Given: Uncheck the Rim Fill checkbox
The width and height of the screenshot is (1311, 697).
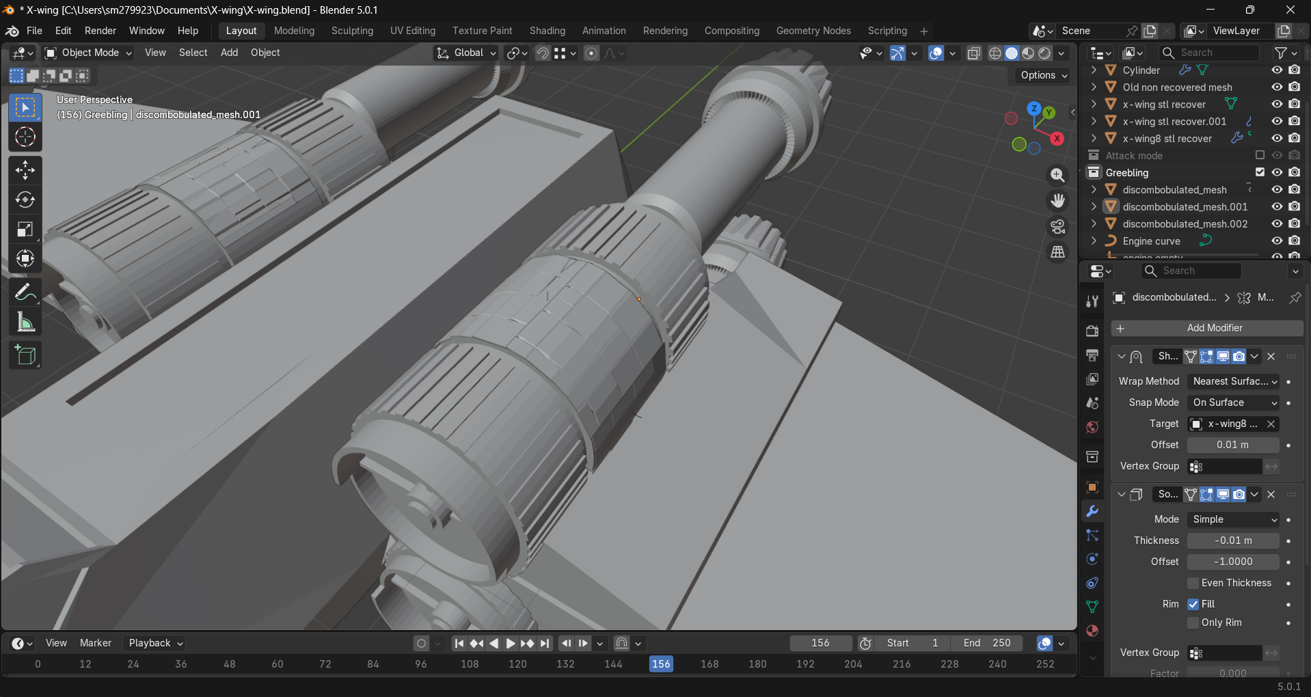Looking at the screenshot, I should click(1193, 604).
